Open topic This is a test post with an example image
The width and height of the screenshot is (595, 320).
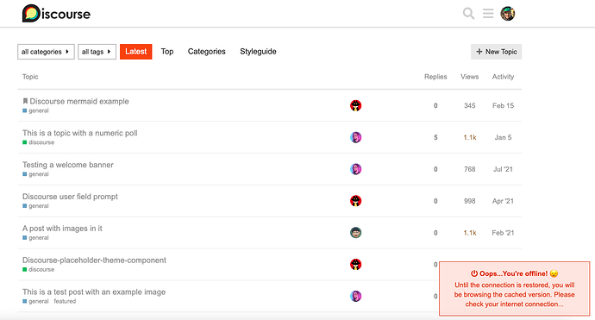click(94, 292)
